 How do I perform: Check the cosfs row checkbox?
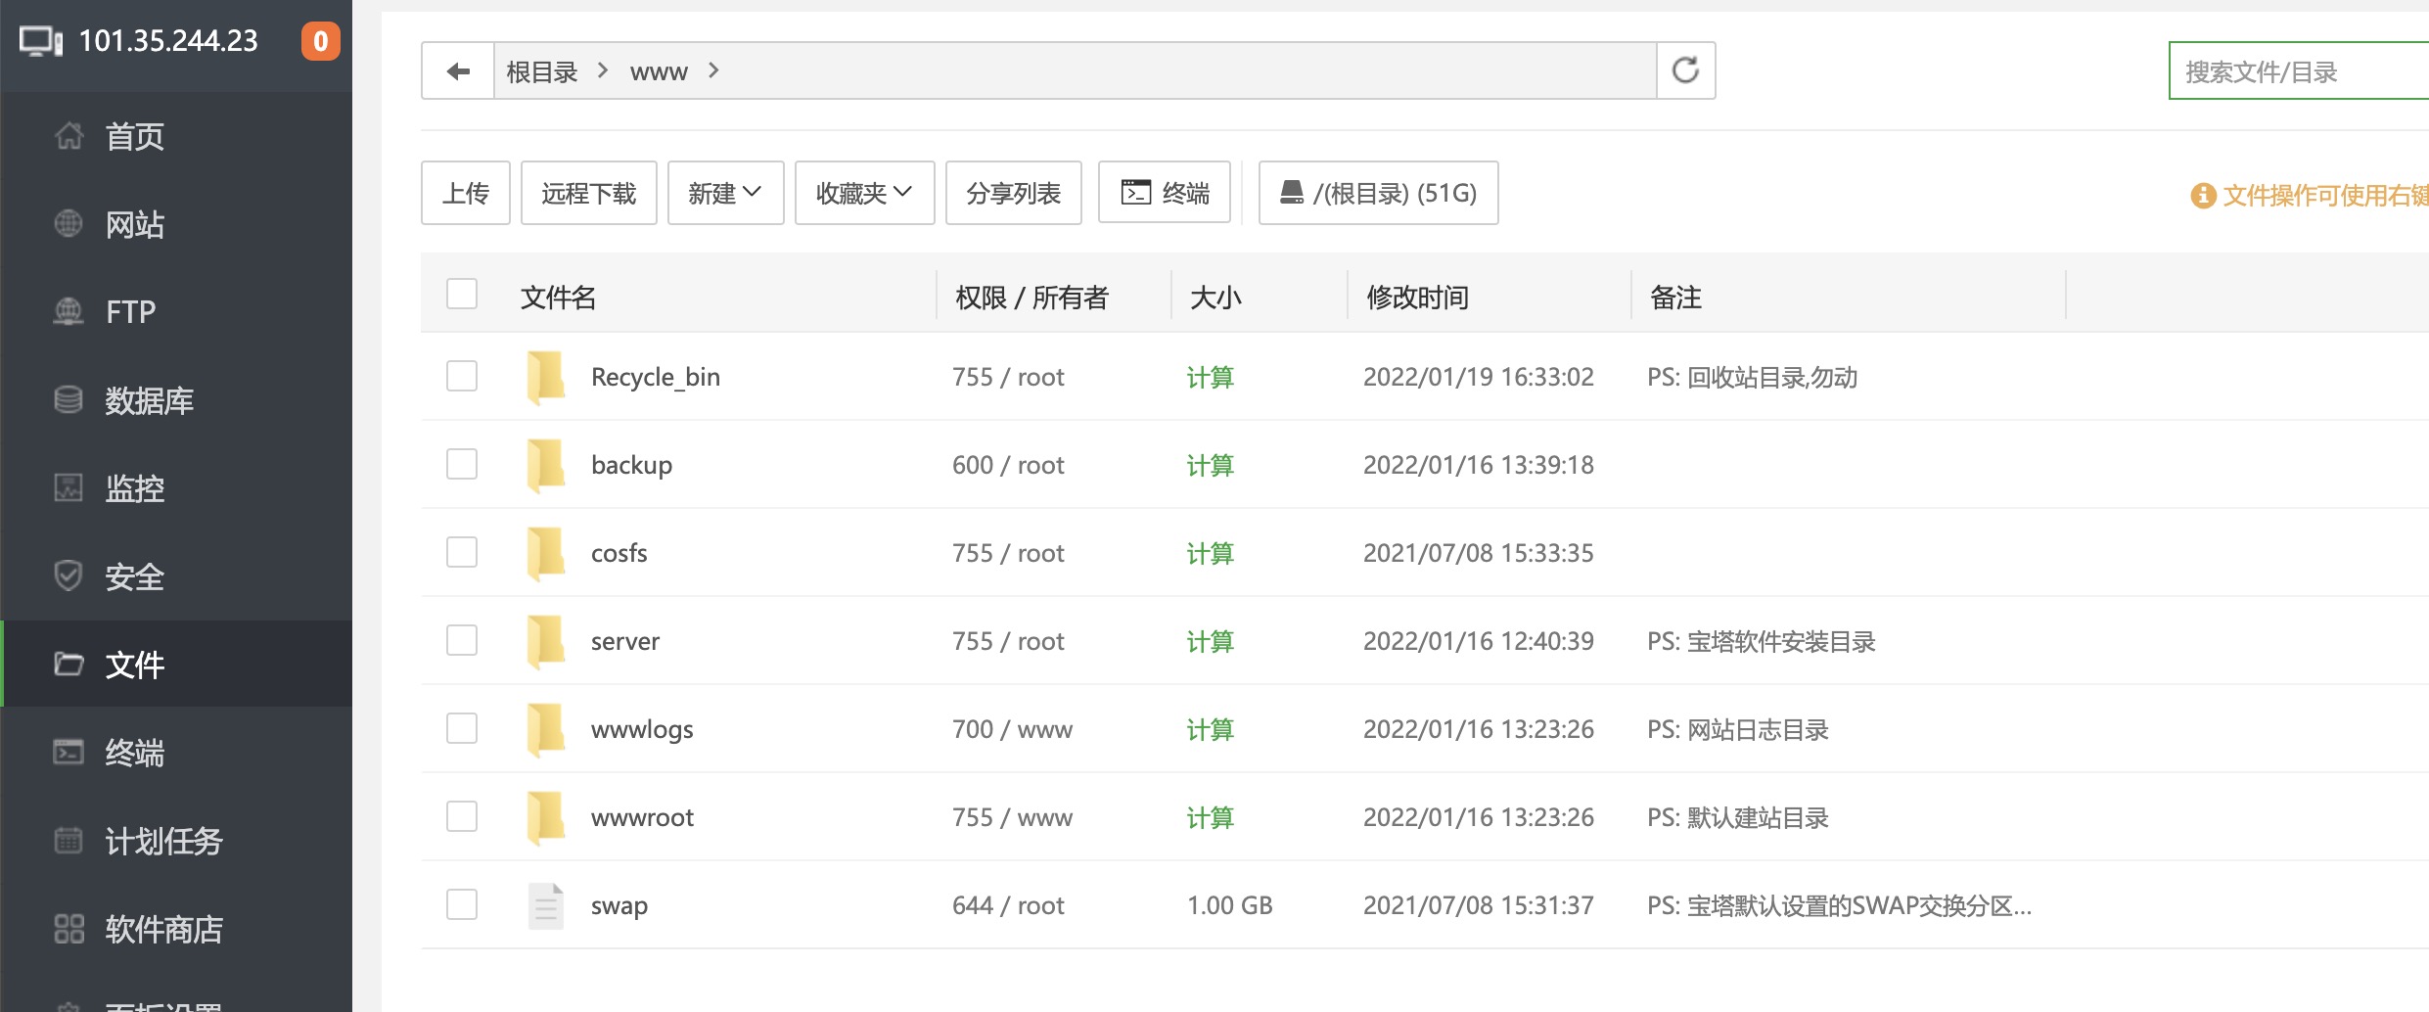[462, 552]
